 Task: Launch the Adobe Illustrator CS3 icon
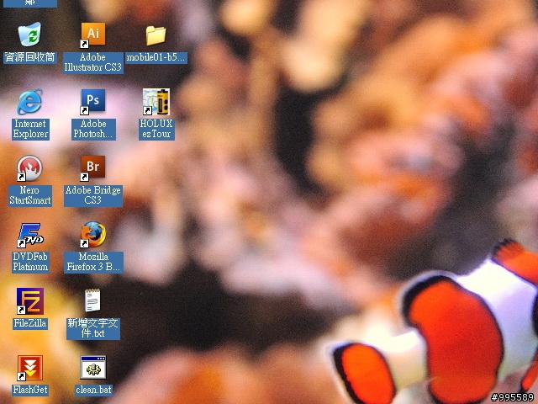tap(92, 35)
